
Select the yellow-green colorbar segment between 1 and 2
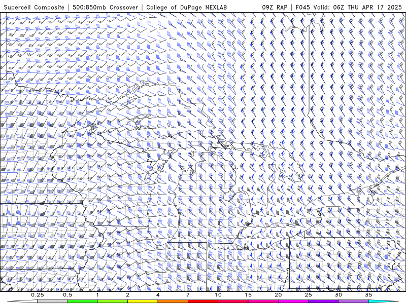pos(113,301)
